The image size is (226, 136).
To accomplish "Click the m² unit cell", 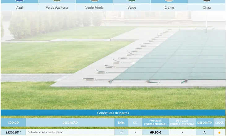I will coord(121,132).
